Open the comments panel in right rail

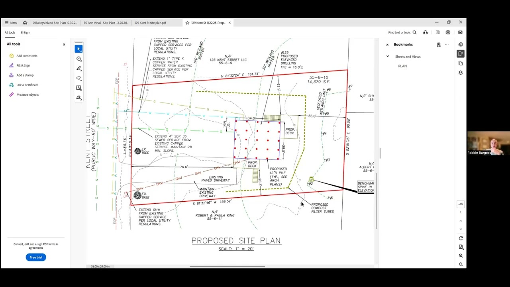coord(461,44)
